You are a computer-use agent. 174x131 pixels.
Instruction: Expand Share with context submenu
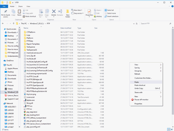(146, 92)
